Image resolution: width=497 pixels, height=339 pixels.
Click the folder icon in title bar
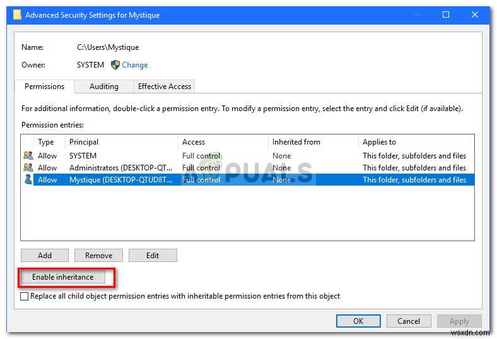click(16, 15)
